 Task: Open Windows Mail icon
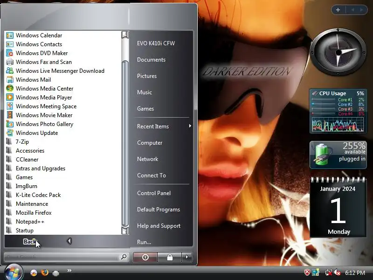[x=10, y=79]
